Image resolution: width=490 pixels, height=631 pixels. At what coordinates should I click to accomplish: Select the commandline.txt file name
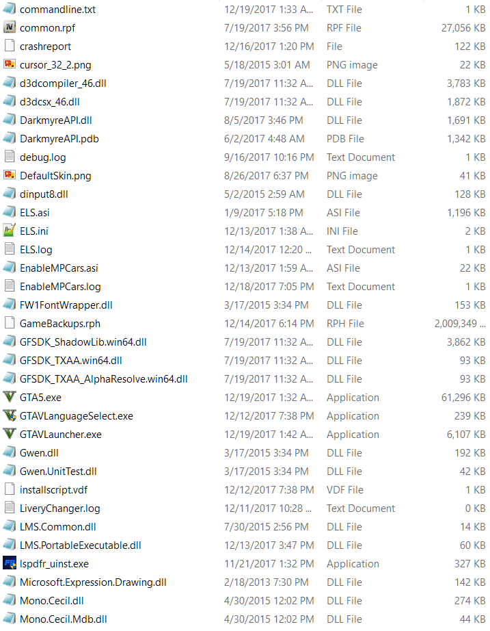pyautogui.click(x=57, y=10)
